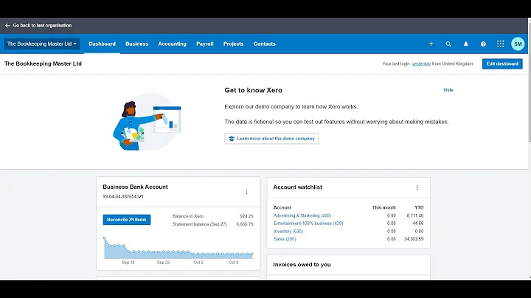Open the help question mark icon

(x=483, y=44)
